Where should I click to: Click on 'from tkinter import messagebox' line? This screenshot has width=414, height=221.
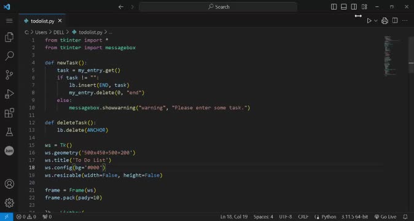(x=90, y=47)
